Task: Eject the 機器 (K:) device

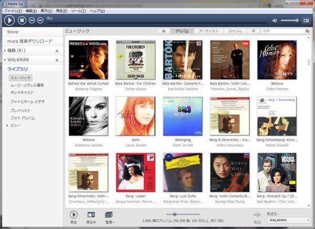Action: click(x=57, y=51)
